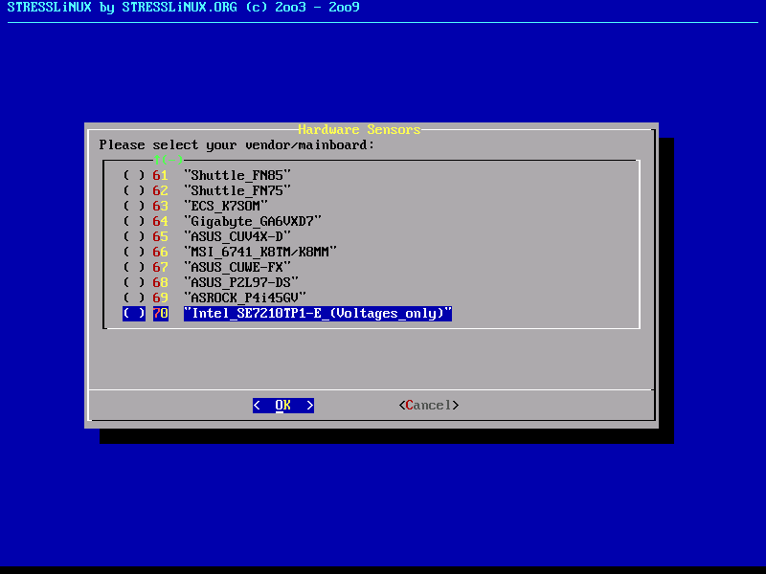Select radio button for Gigabyte_GA6VXD7
Image resolution: width=766 pixels, height=574 pixels.
pyautogui.click(x=134, y=221)
